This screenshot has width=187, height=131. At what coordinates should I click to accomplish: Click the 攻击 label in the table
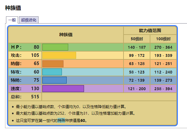click(x=16, y=55)
